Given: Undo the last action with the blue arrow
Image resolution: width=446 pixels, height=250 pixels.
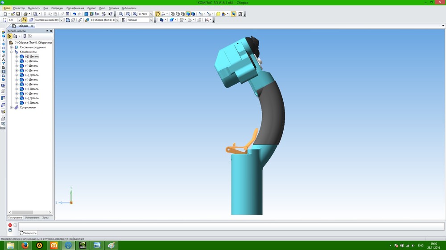Looking at the screenshot, I should pyautogui.click(x=74, y=14).
